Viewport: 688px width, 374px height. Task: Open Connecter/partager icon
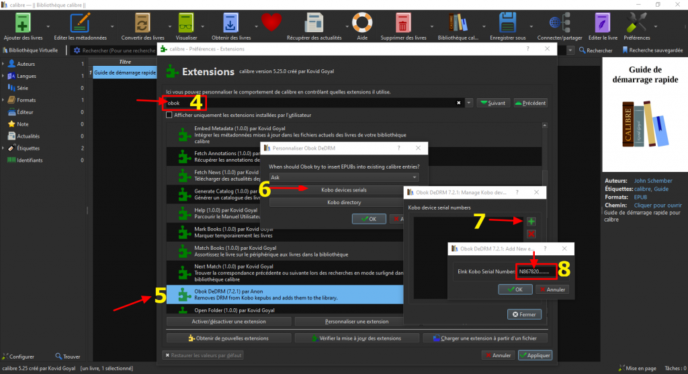[560, 23]
